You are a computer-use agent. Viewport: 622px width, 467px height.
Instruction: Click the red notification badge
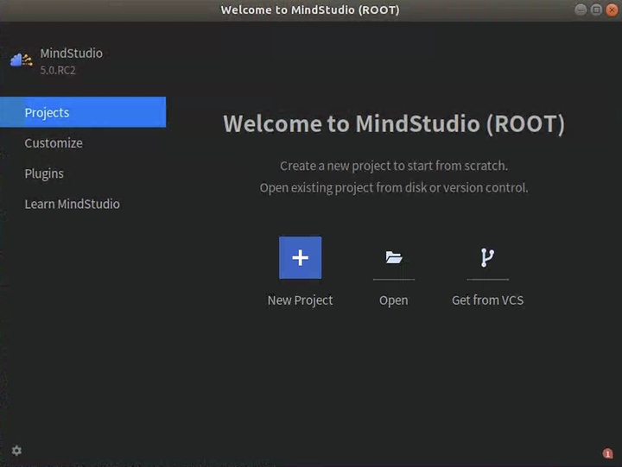click(607, 453)
